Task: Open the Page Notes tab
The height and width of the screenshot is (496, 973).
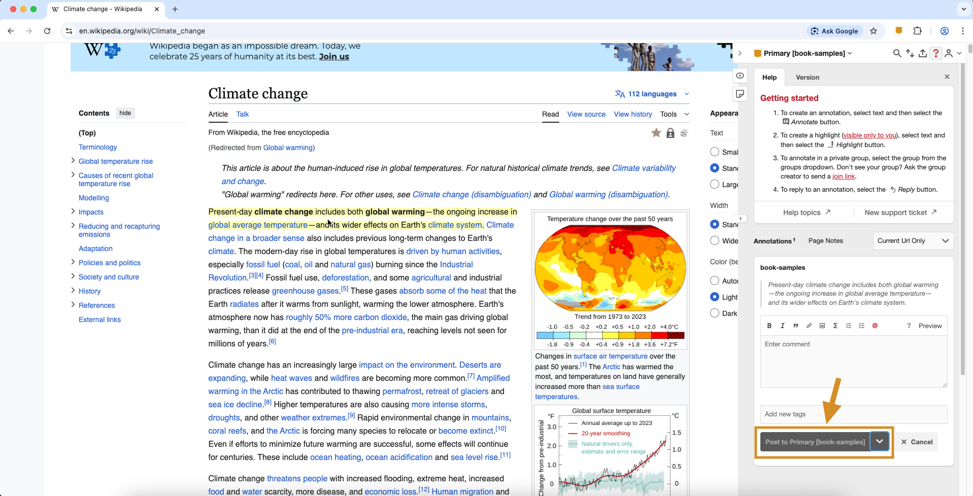Action: point(825,241)
